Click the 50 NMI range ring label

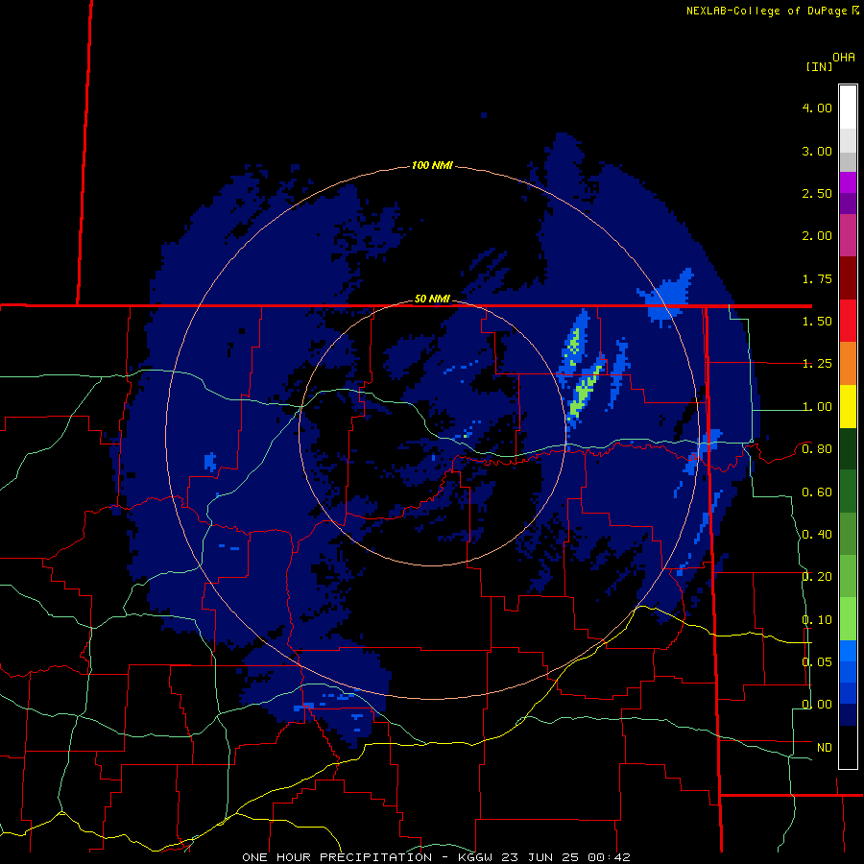tap(432, 300)
